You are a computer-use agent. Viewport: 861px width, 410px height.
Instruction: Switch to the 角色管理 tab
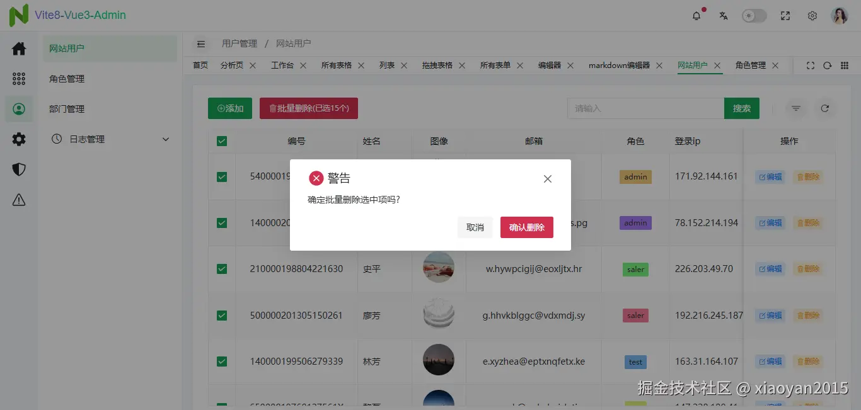pos(751,65)
